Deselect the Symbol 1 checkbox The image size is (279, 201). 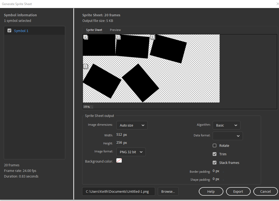tap(9, 30)
